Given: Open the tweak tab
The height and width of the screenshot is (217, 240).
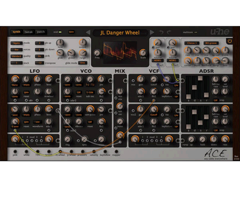Looking at the screenshot, I should point(28,32).
